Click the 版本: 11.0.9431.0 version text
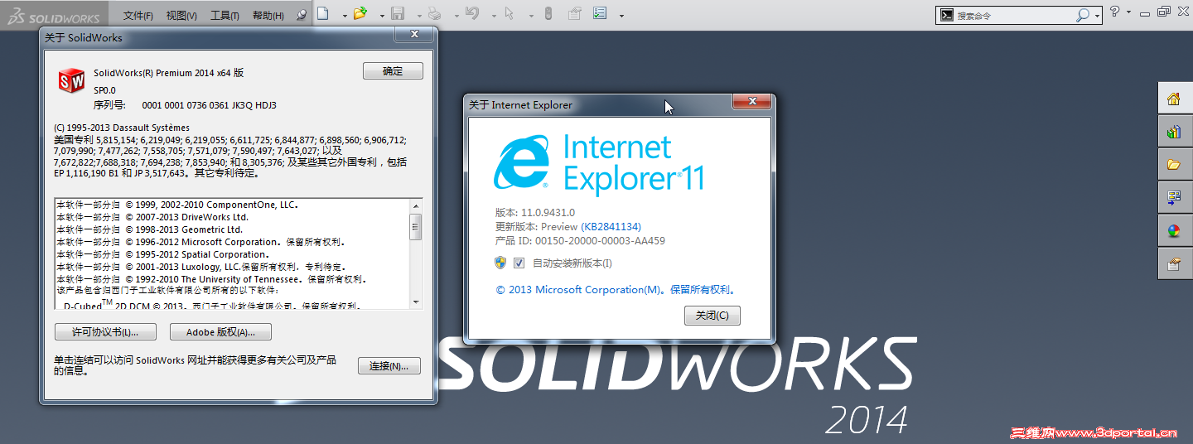The width and height of the screenshot is (1193, 444). [534, 213]
